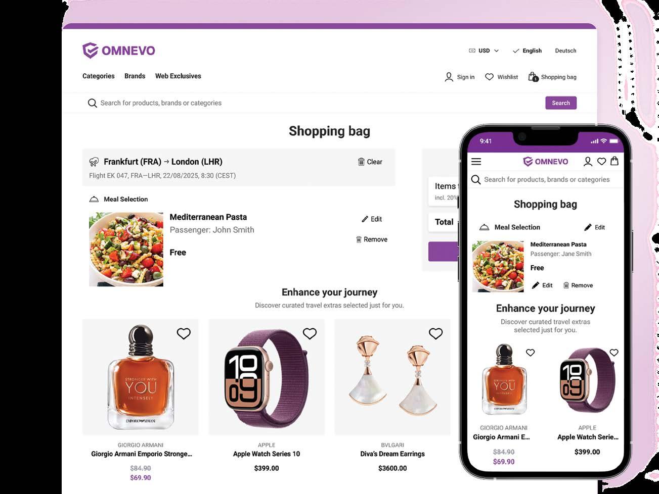The image size is (659, 494).
Task: Select the Sign in person icon
Action: click(449, 77)
